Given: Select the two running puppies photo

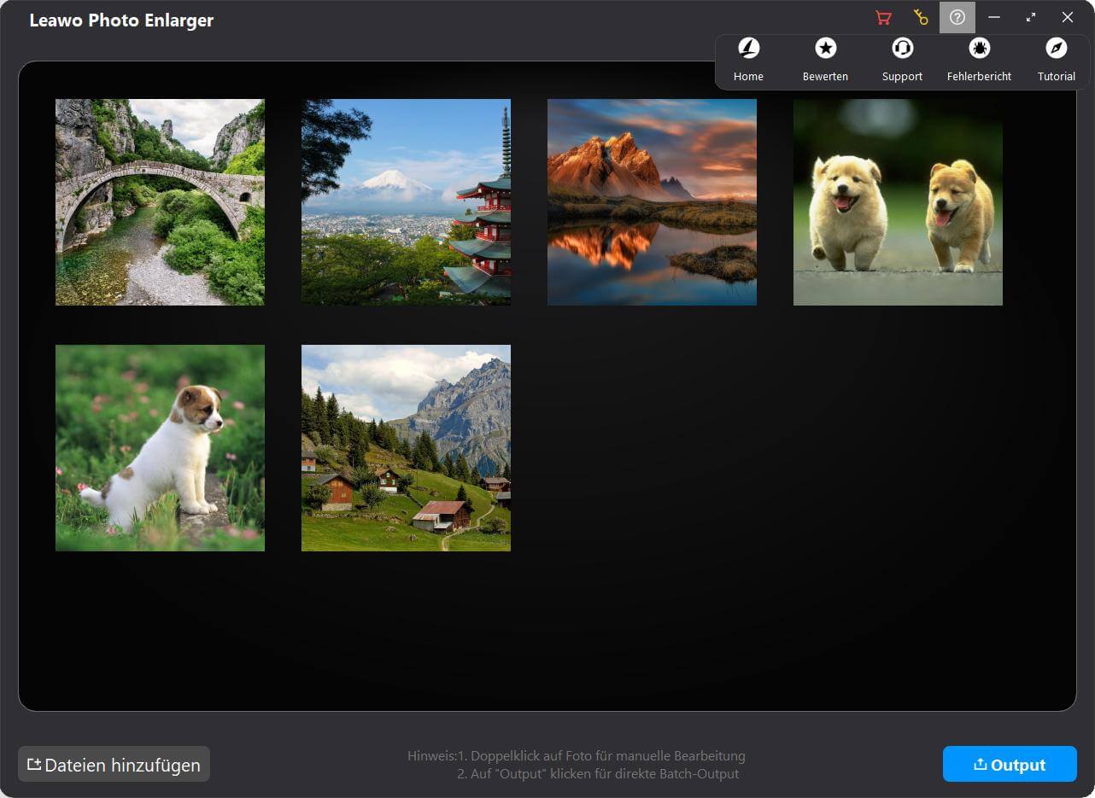Looking at the screenshot, I should pos(898,202).
